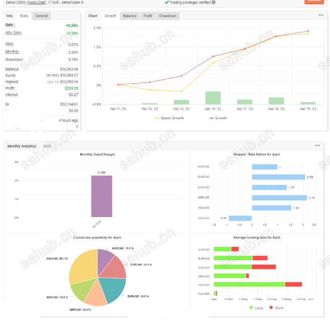
Task: Click the Forex Chief broker link
Action: pyautogui.click(x=37, y=2)
